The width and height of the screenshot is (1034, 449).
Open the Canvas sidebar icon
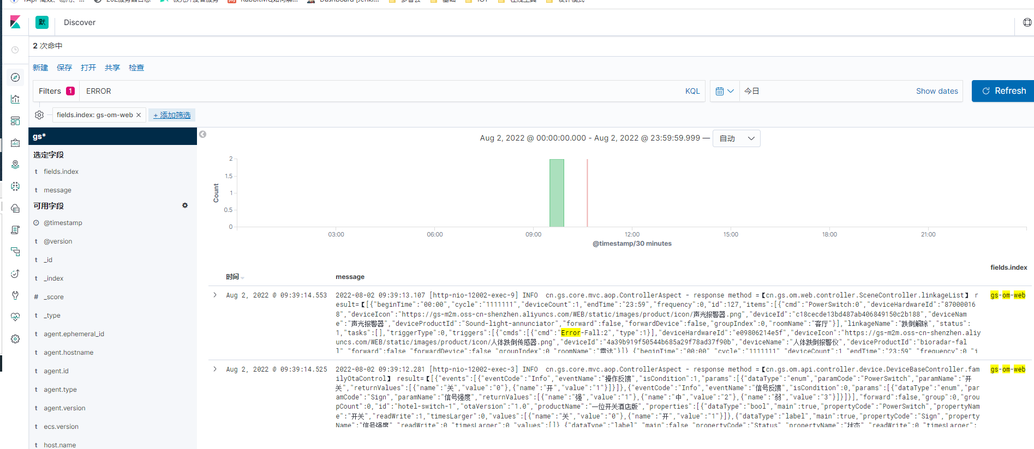point(15,143)
